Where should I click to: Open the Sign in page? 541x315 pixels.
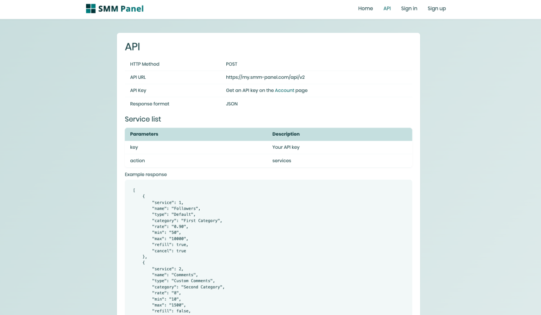coord(409,9)
